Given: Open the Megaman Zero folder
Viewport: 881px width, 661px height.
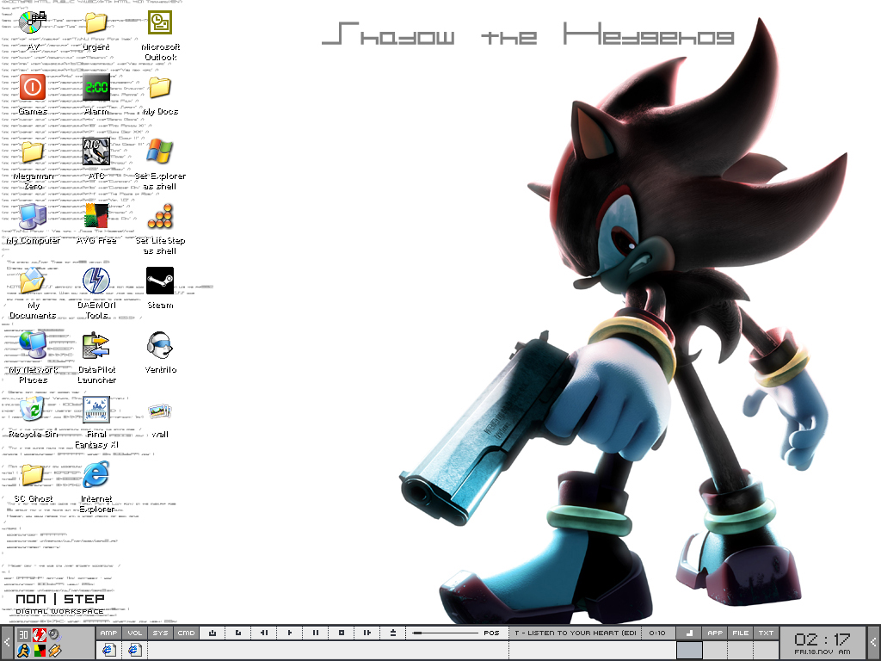Looking at the screenshot, I should point(33,151).
